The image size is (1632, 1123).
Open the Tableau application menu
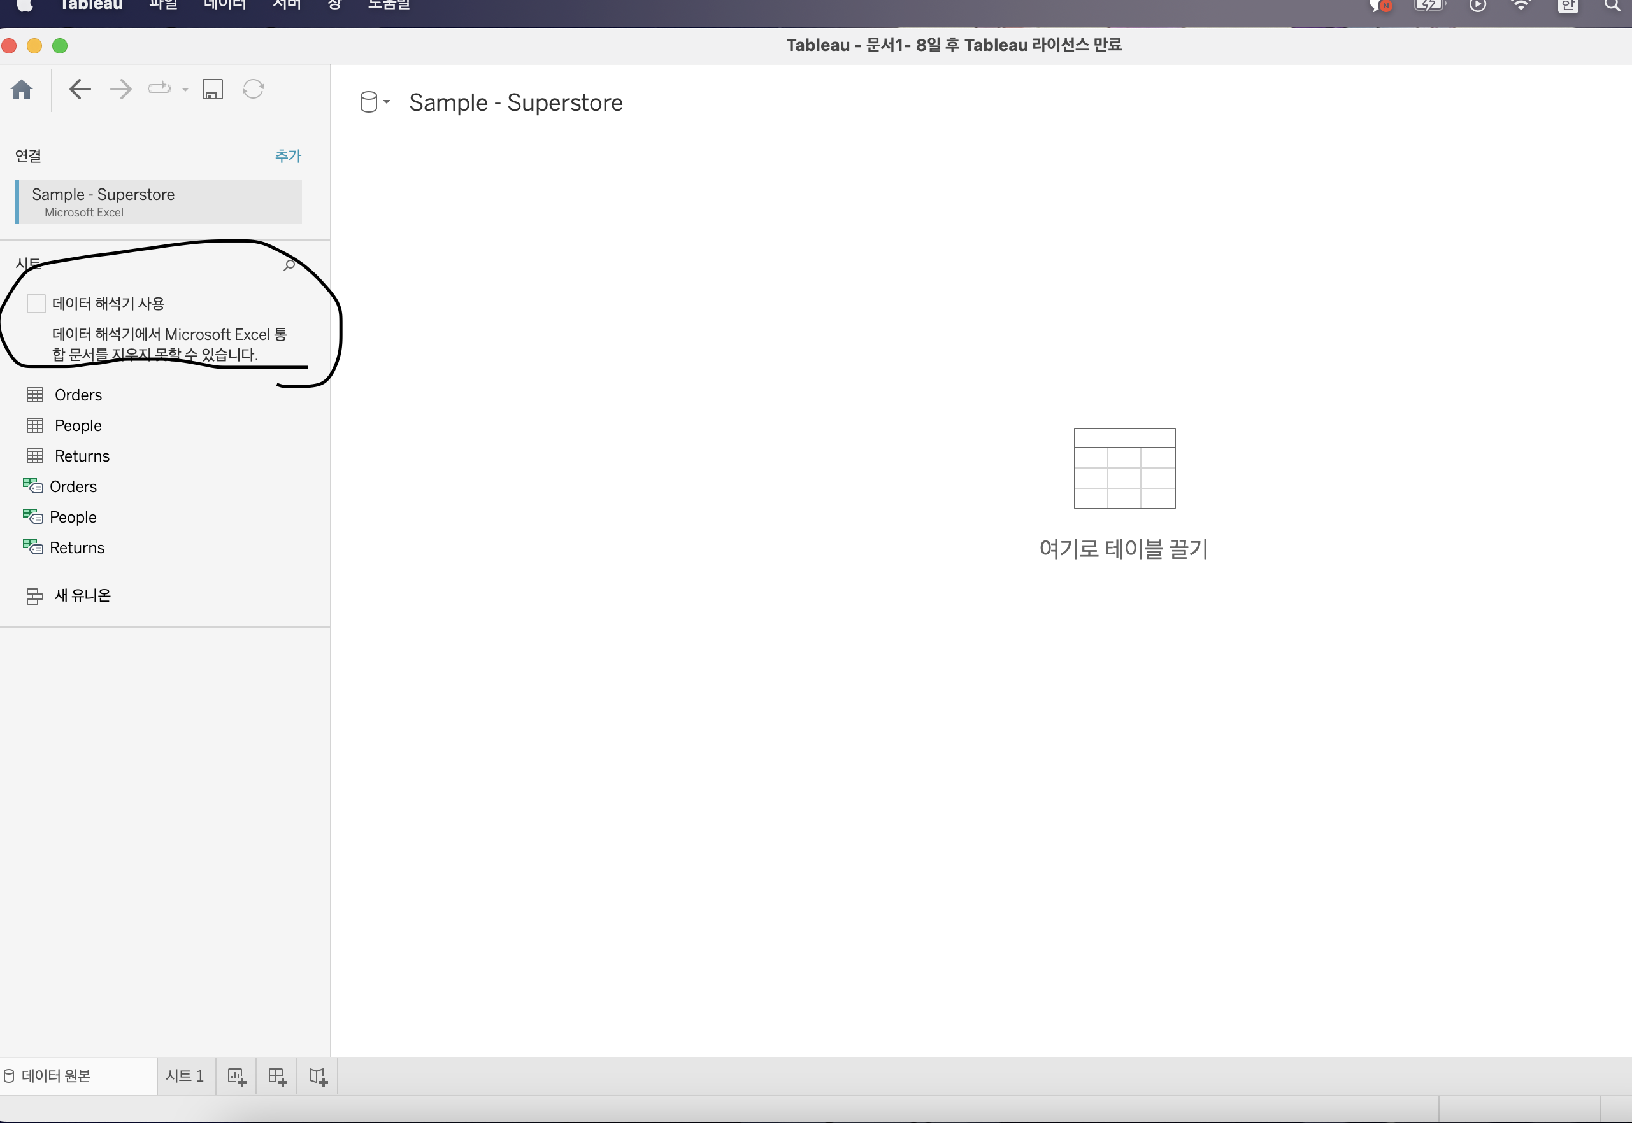[91, 6]
